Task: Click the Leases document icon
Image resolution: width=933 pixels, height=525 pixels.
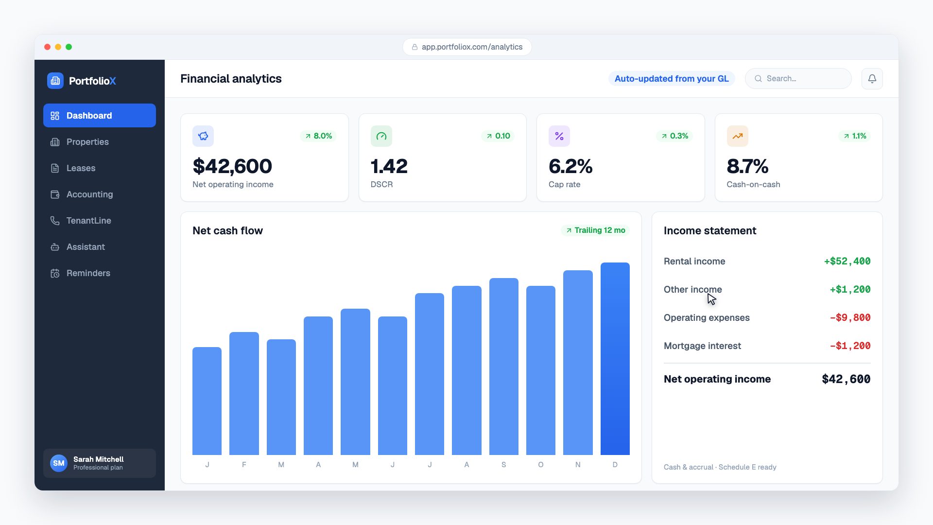Action: point(55,168)
